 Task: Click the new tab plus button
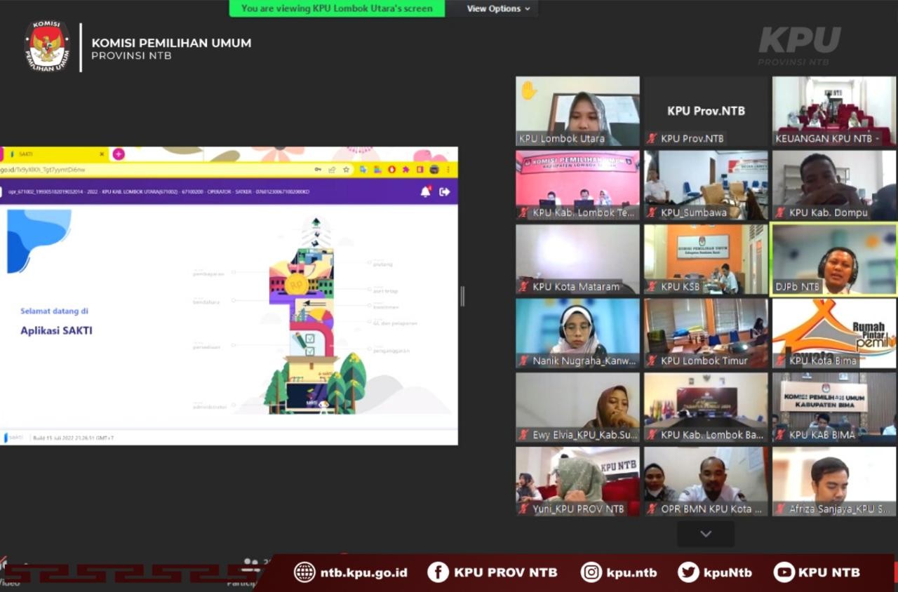pyautogui.click(x=119, y=154)
